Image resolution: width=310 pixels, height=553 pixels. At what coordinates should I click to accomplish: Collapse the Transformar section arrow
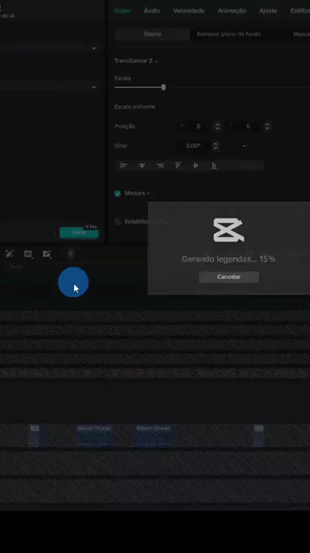pos(156,62)
